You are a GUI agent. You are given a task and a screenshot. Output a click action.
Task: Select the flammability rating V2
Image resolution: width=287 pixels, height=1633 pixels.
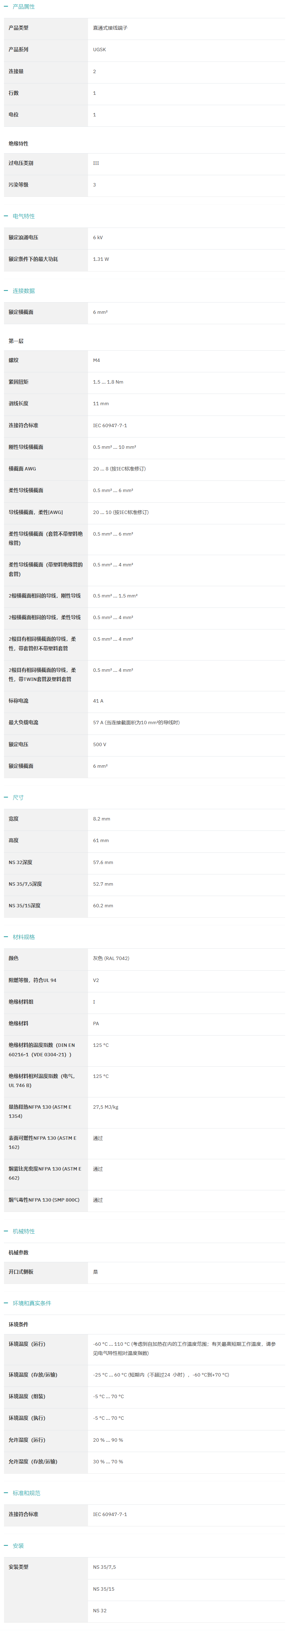click(96, 979)
